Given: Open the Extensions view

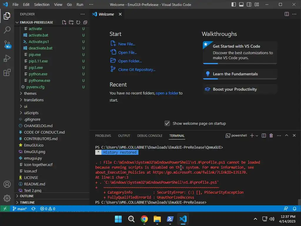Looking at the screenshot, I should pos(7,72).
